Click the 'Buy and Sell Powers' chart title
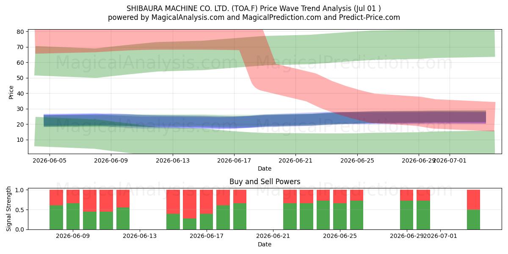Viewport: 508px width, 254px height. pos(265,182)
